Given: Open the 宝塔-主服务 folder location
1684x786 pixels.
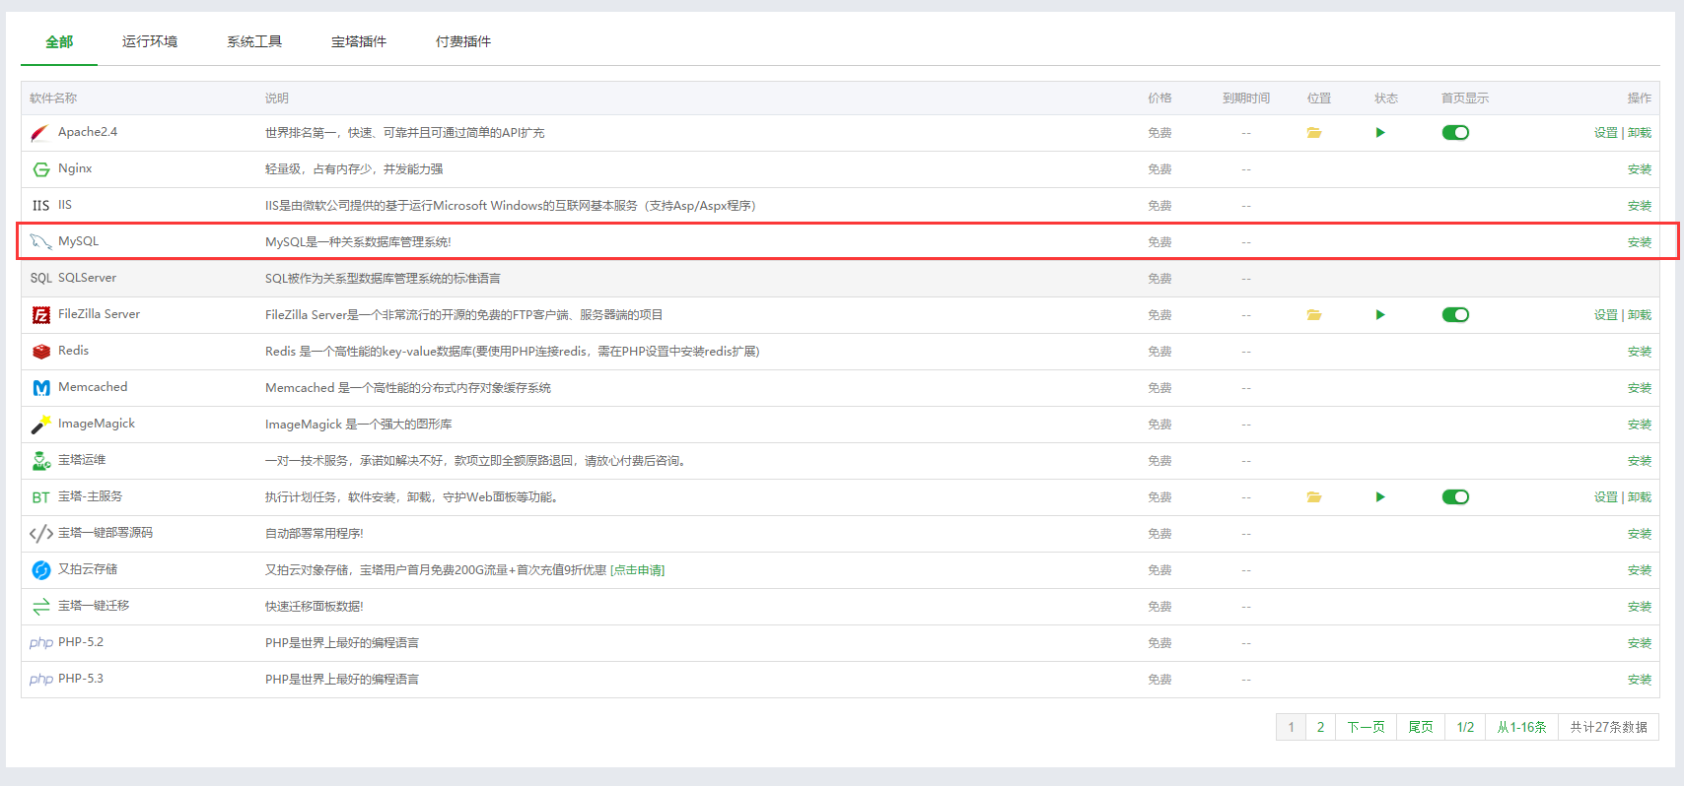Looking at the screenshot, I should [1314, 497].
